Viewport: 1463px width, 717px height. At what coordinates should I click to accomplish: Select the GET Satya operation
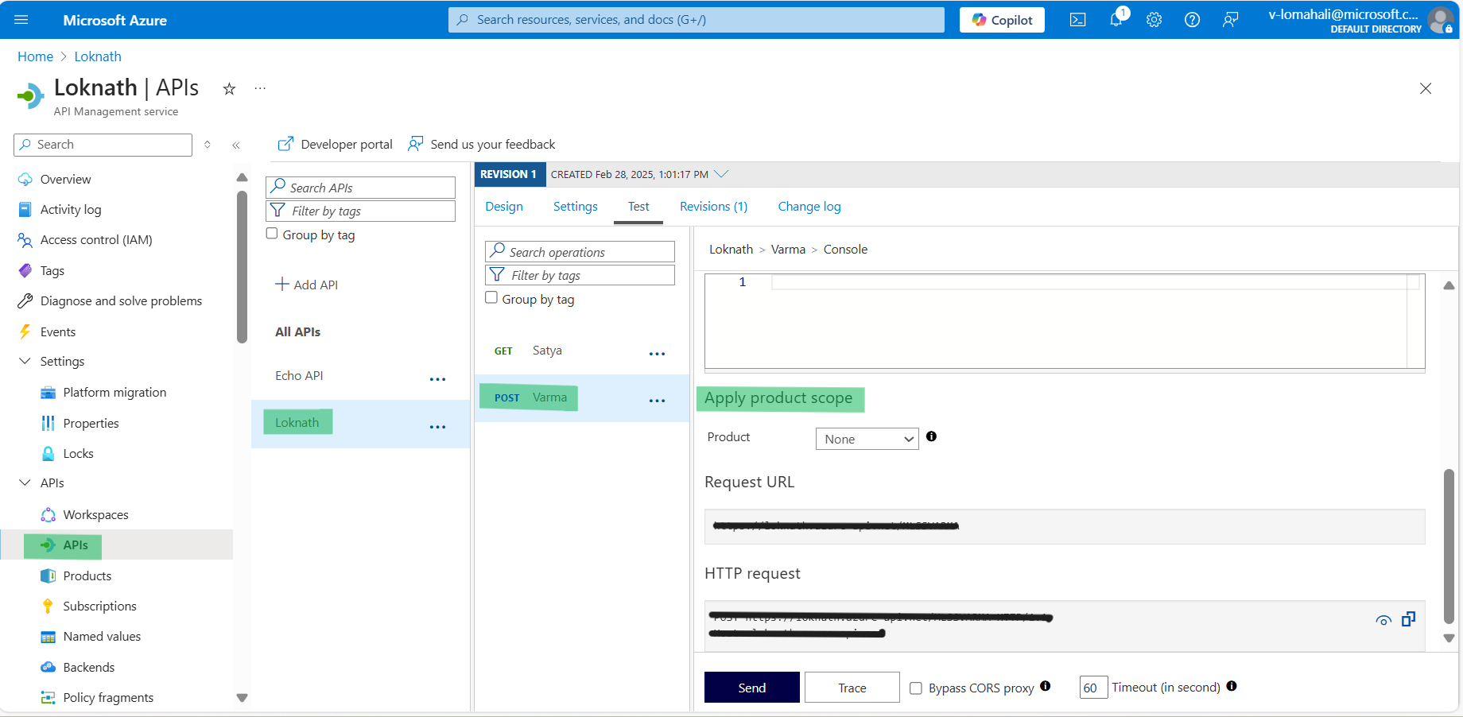pyautogui.click(x=581, y=351)
